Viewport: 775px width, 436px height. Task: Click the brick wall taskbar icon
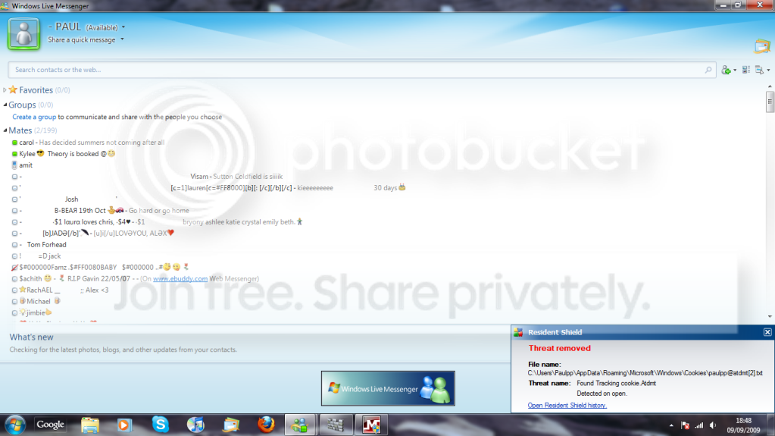point(336,425)
